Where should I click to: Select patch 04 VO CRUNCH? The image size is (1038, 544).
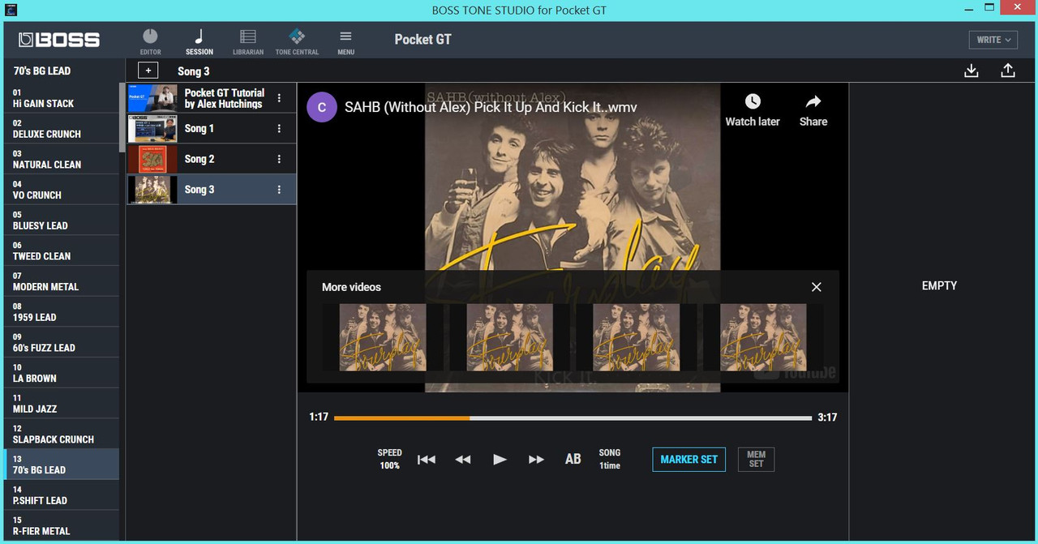[62, 190]
